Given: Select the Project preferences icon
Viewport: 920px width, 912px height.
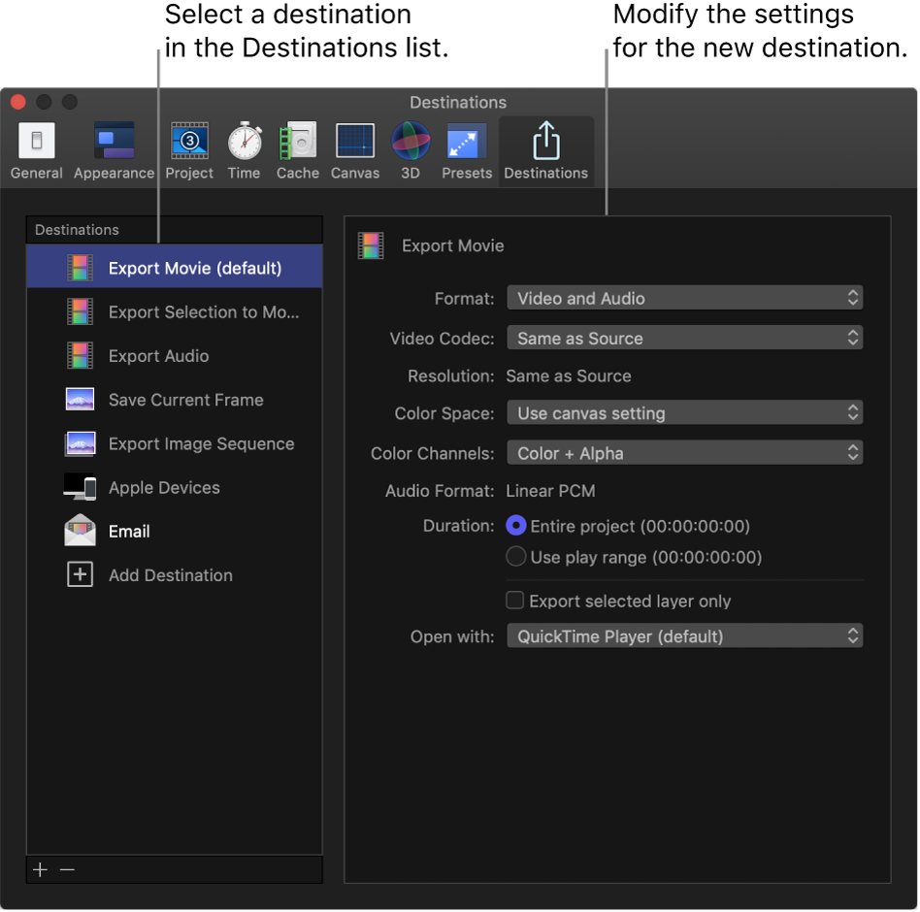Looking at the screenshot, I should (188, 146).
